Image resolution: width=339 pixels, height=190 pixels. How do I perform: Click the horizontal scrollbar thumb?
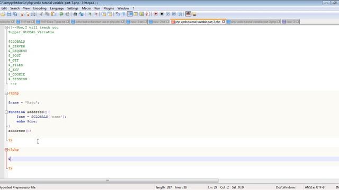108,180
